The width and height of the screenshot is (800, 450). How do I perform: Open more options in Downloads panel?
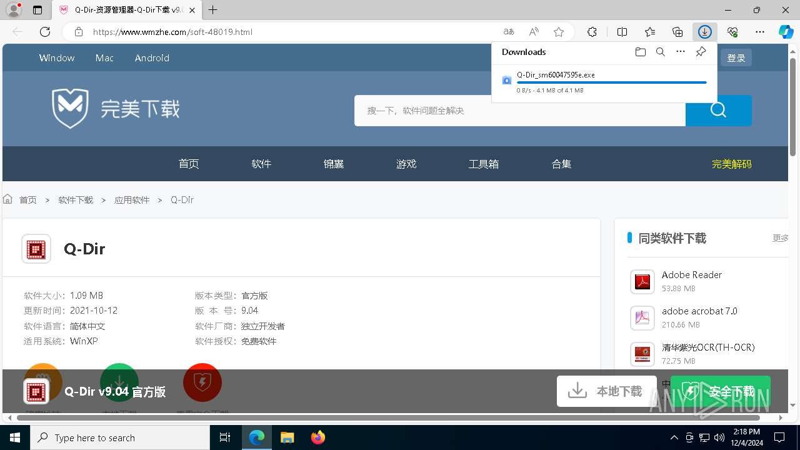[681, 52]
